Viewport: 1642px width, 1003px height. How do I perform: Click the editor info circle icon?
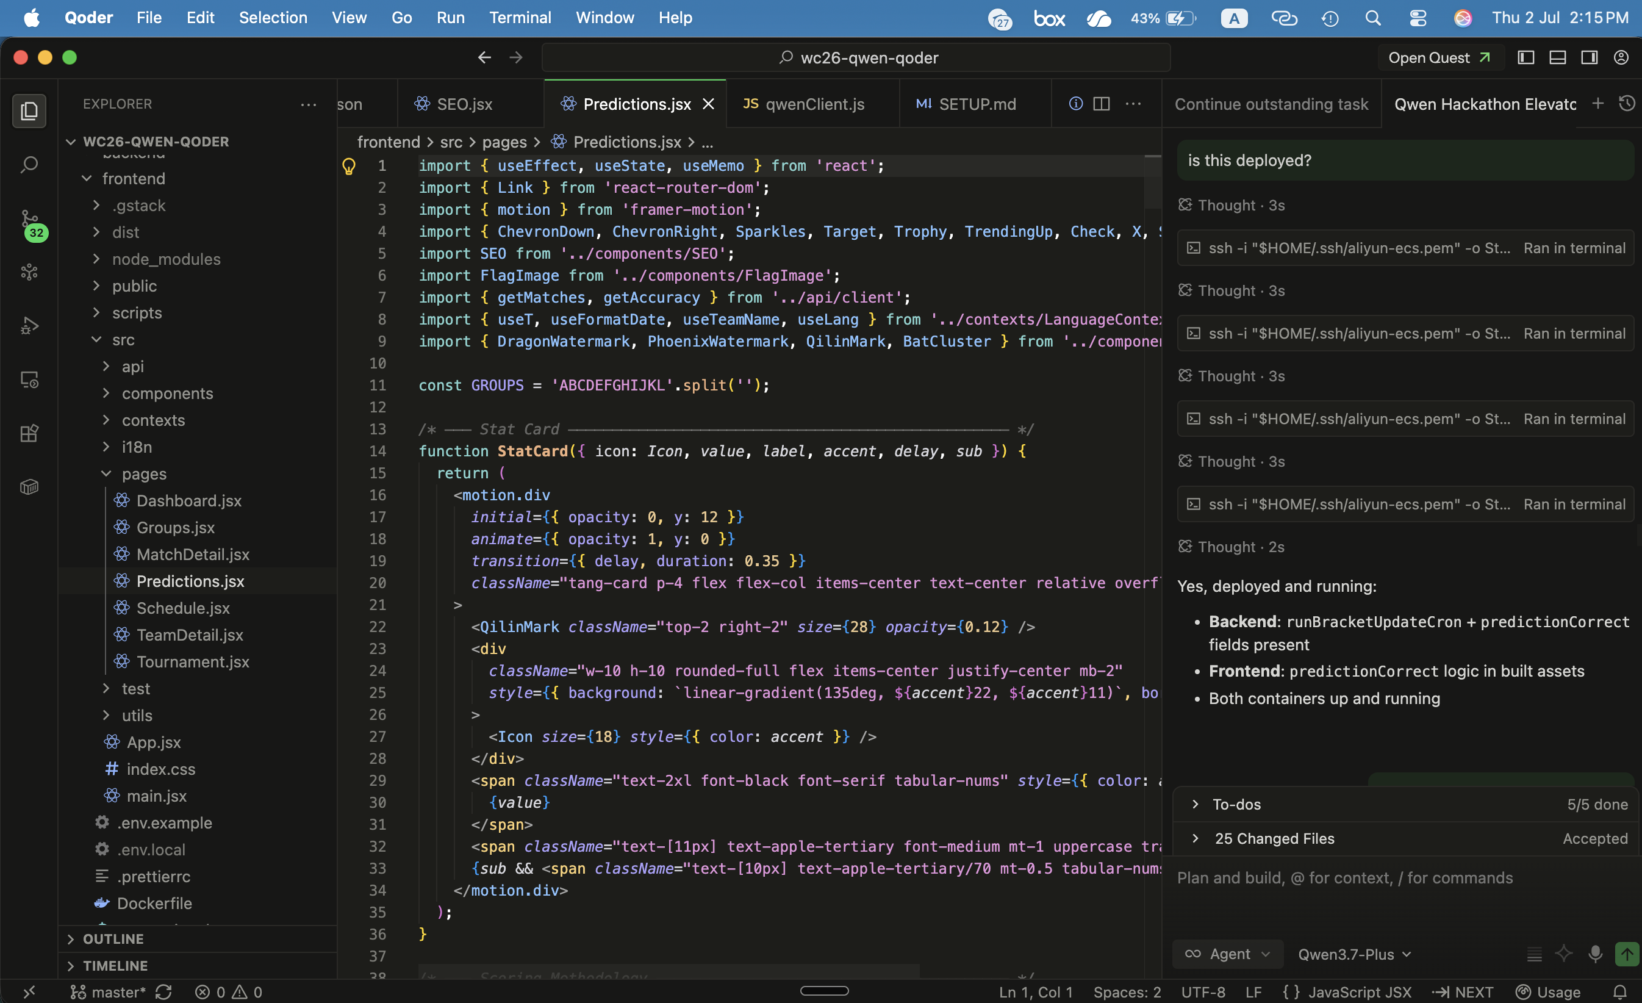tap(1075, 104)
